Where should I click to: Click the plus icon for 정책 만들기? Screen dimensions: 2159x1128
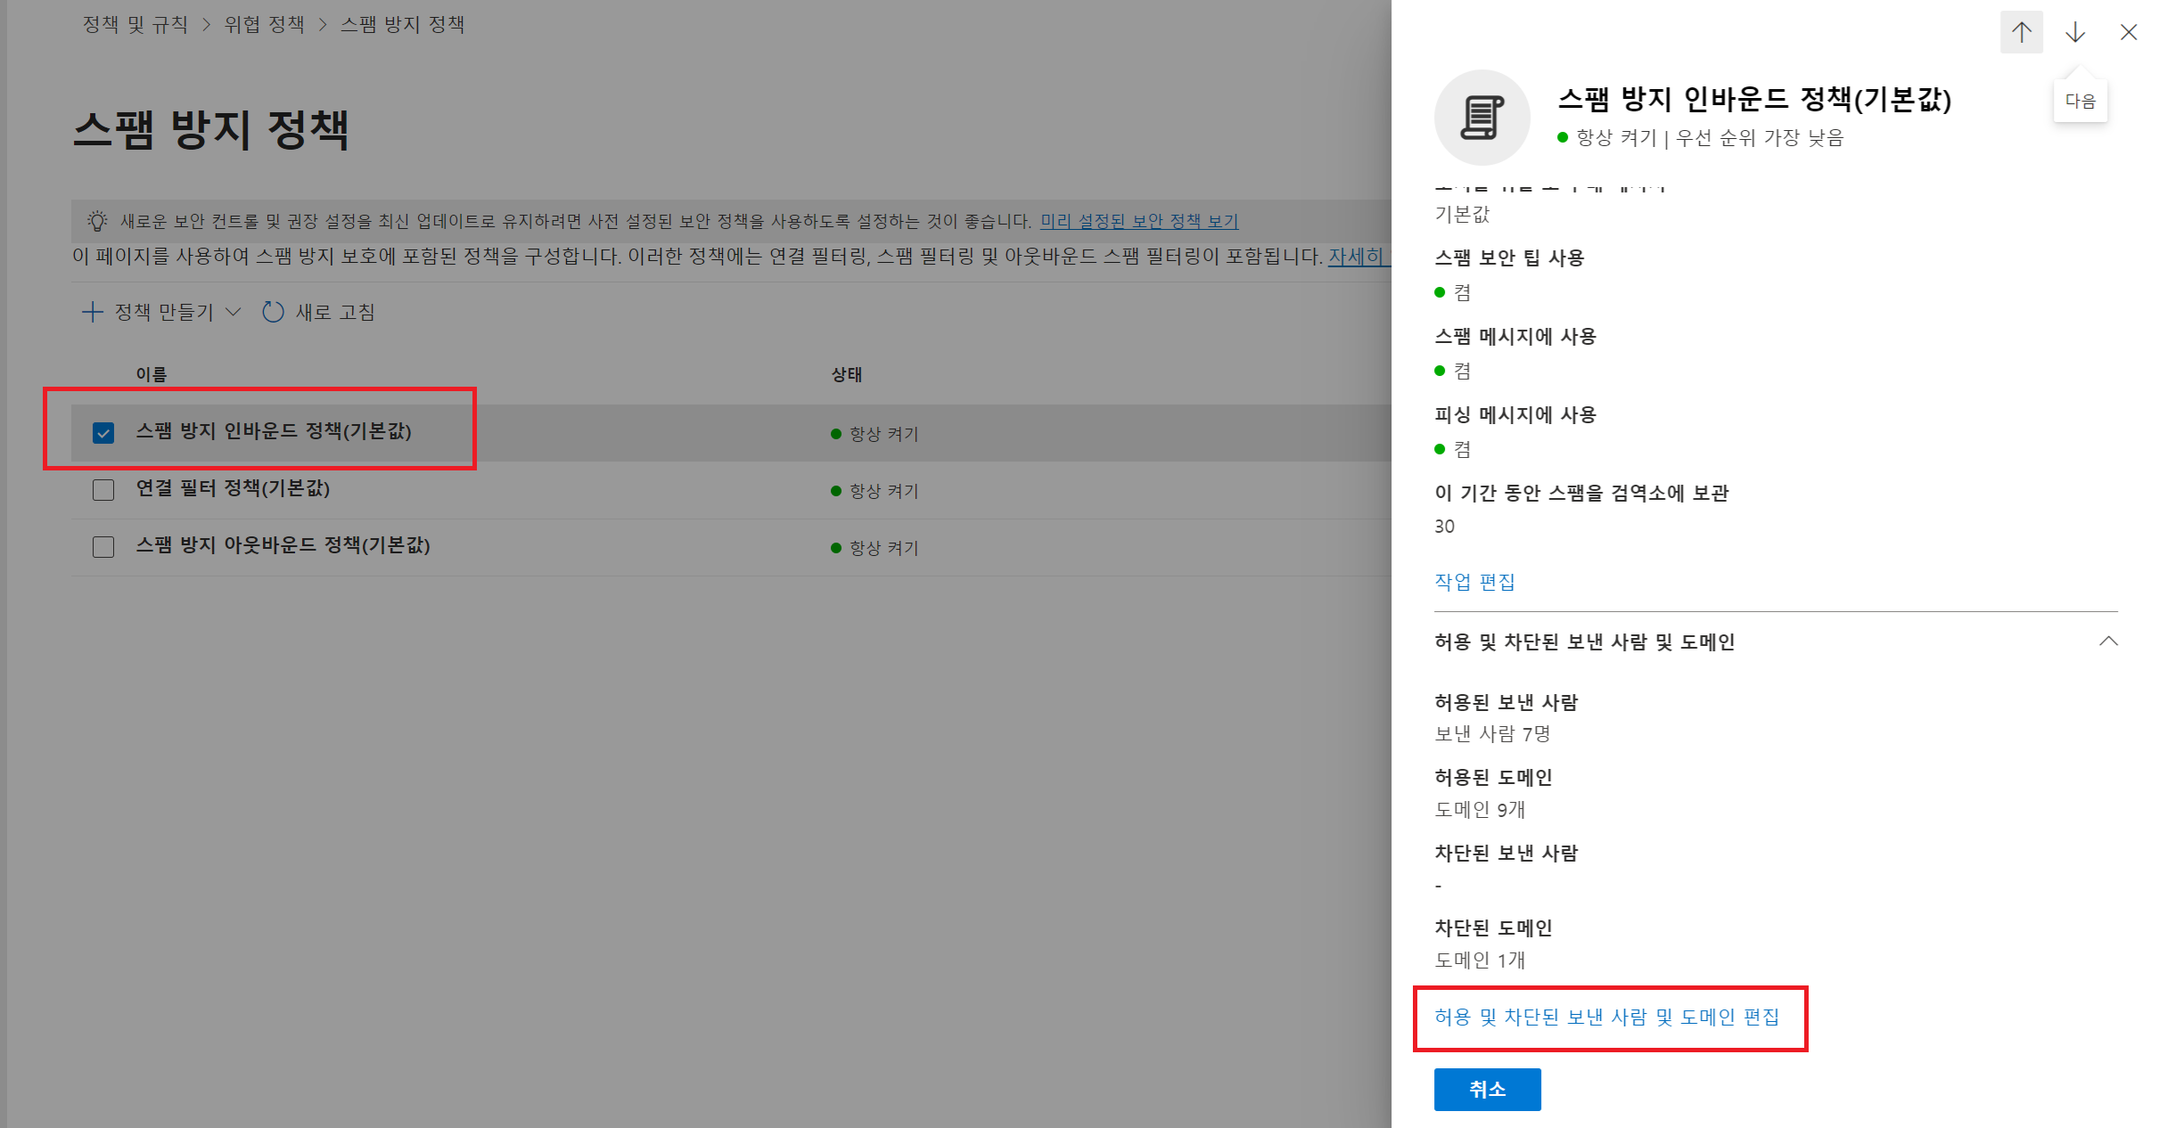click(x=92, y=312)
